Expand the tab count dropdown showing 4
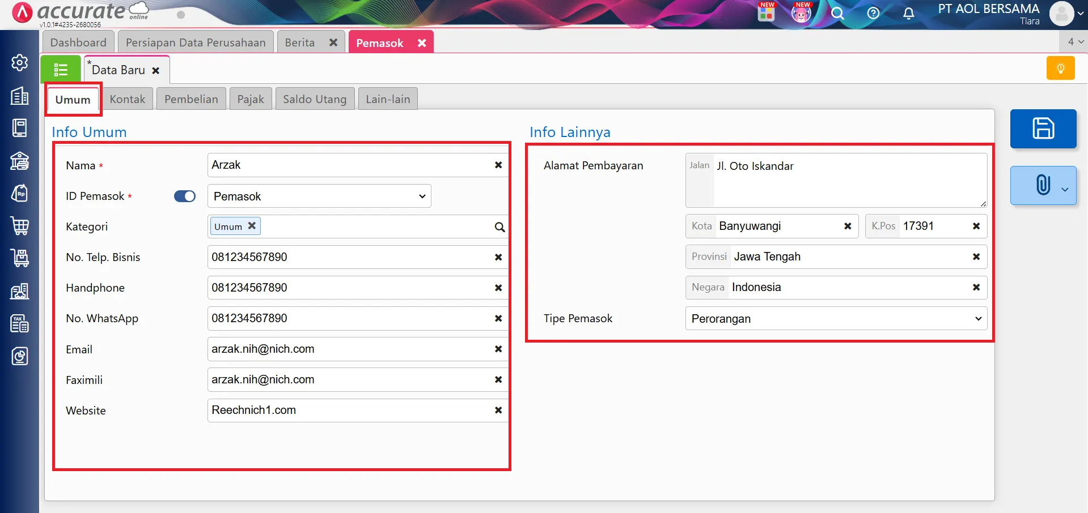 pyautogui.click(x=1075, y=41)
